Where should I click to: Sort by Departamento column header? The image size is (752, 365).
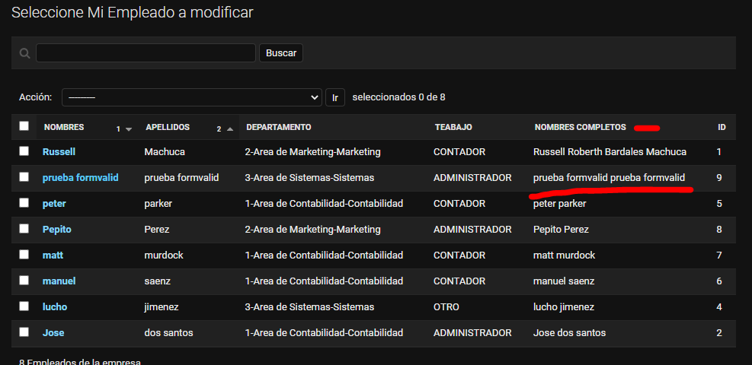tap(279, 127)
